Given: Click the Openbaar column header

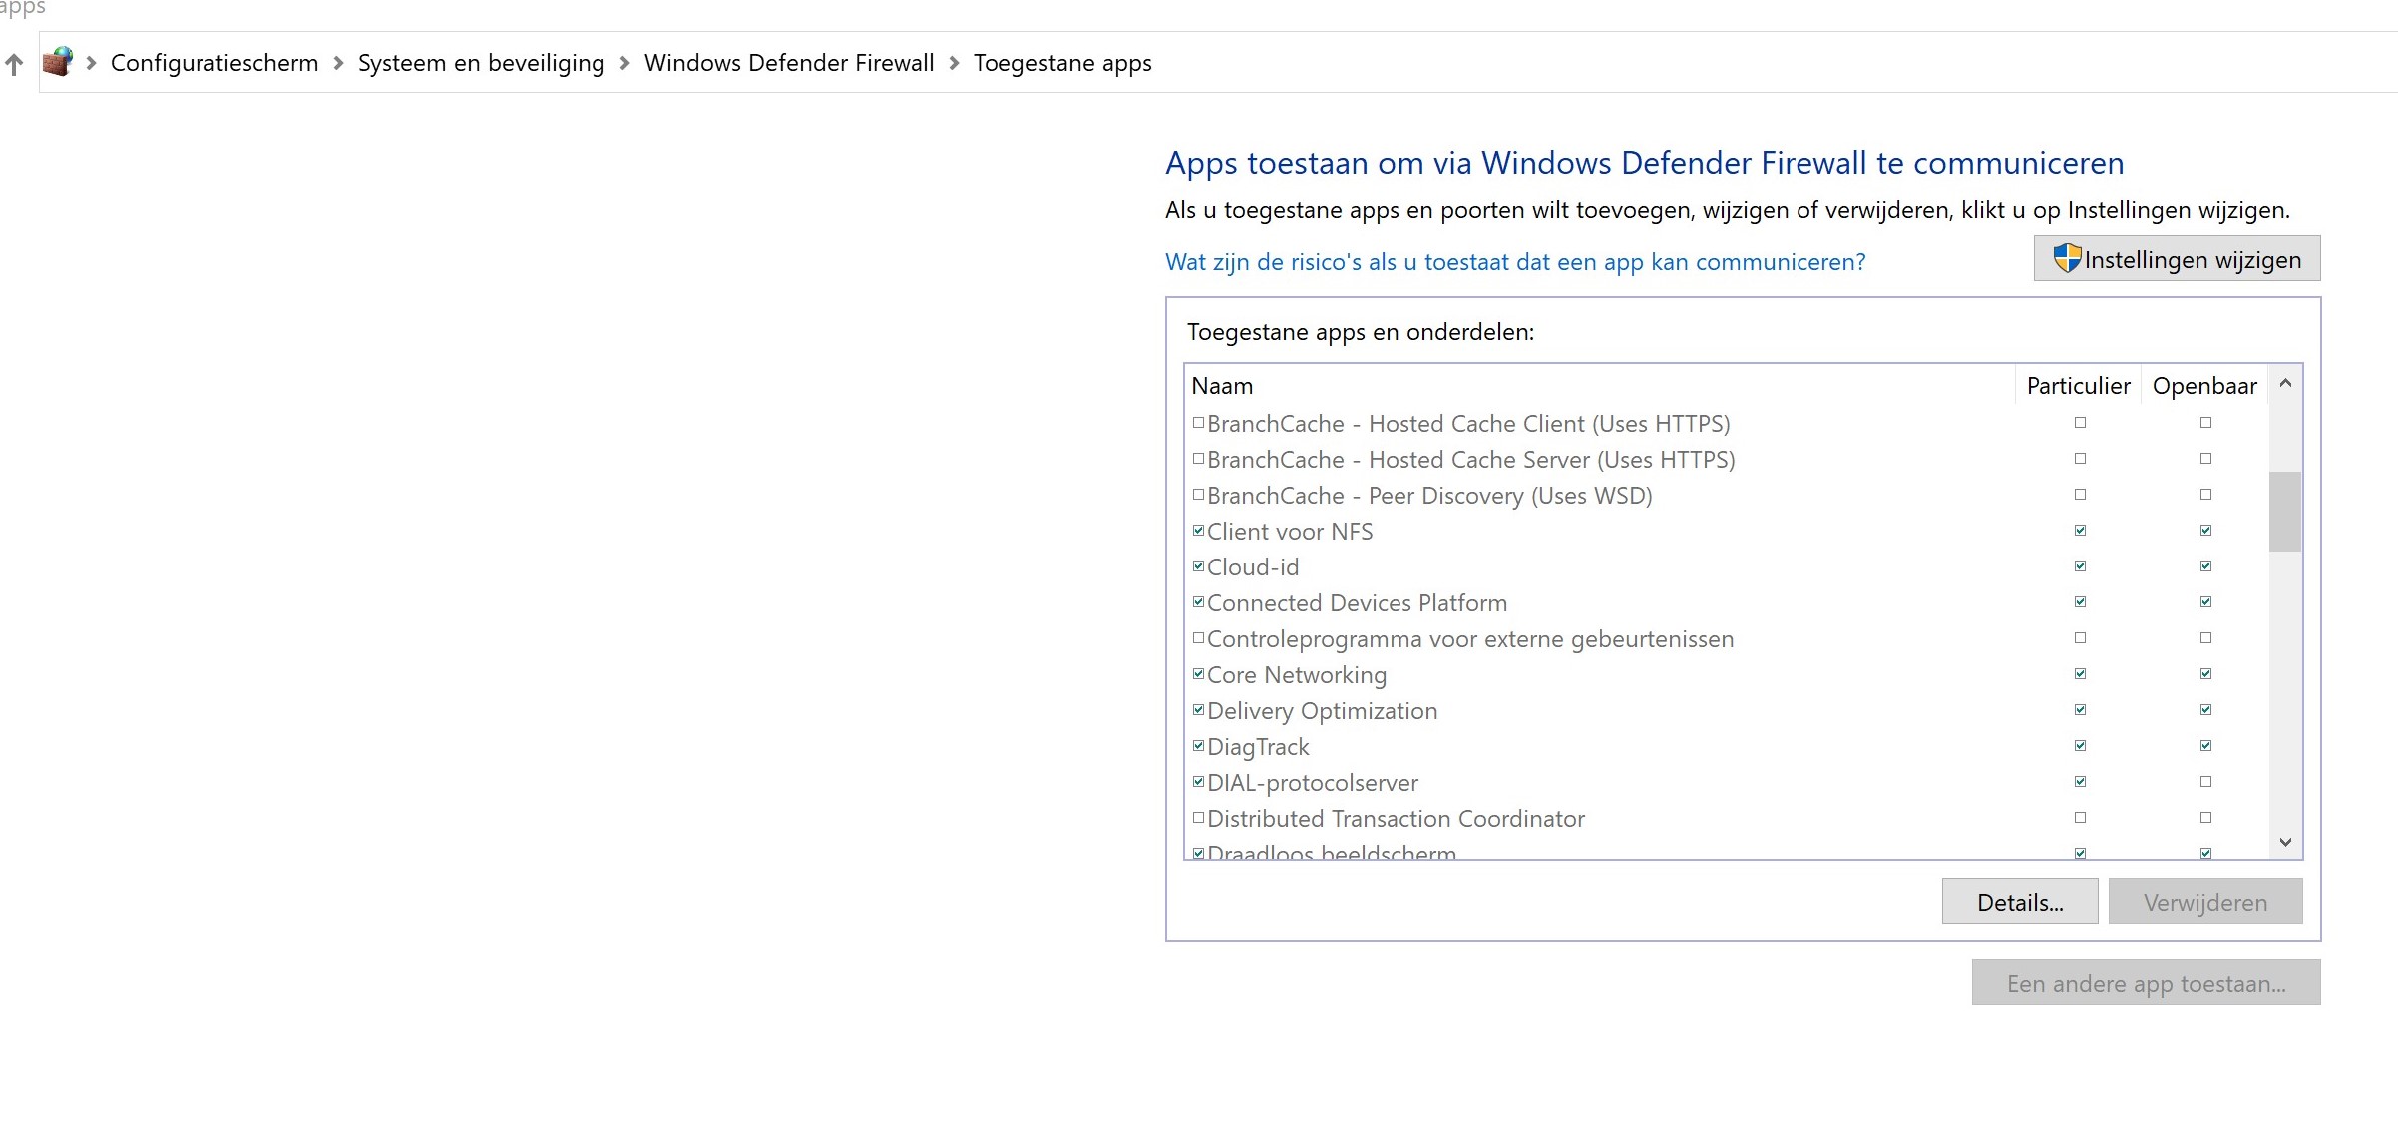Looking at the screenshot, I should pyautogui.click(x=2204, y=386).
